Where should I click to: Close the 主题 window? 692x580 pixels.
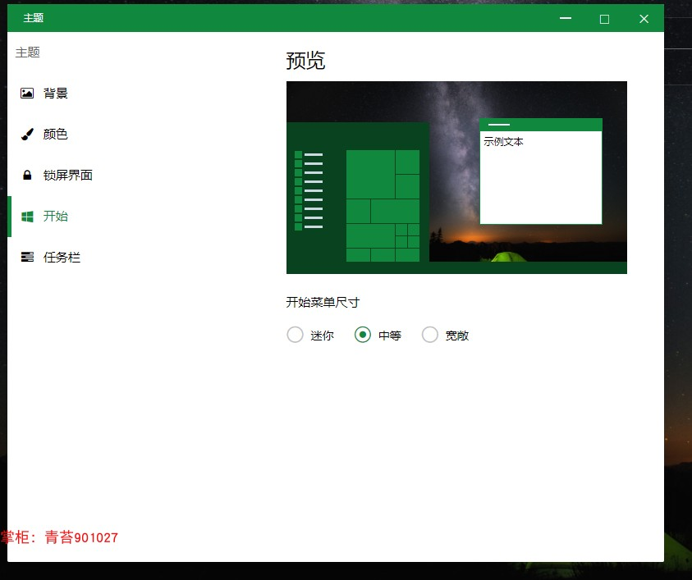click(644, 19)
